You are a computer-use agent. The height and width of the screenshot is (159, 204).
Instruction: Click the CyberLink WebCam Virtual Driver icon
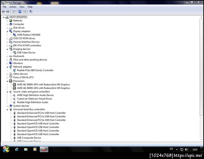[14, 99]
